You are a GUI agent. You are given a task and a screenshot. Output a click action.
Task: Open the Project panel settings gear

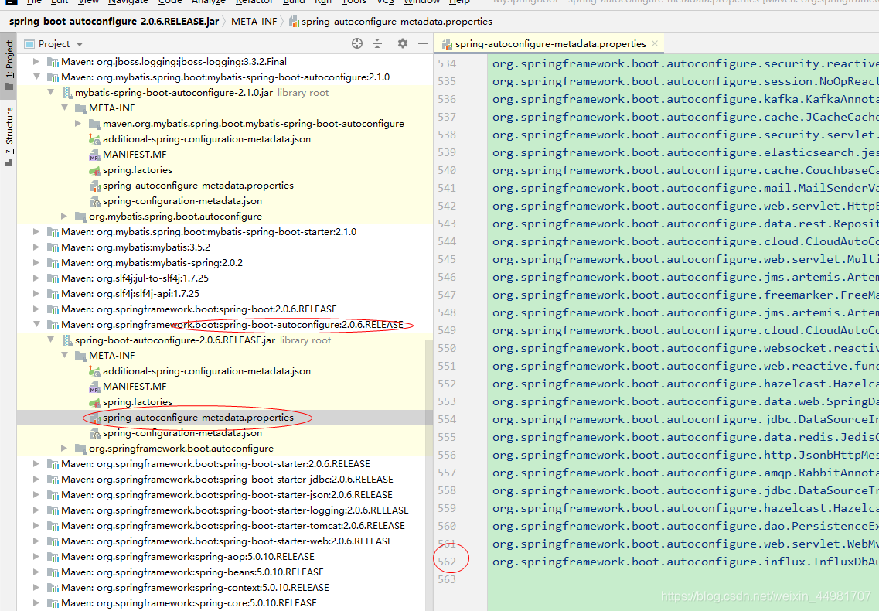tap(403, 44)
